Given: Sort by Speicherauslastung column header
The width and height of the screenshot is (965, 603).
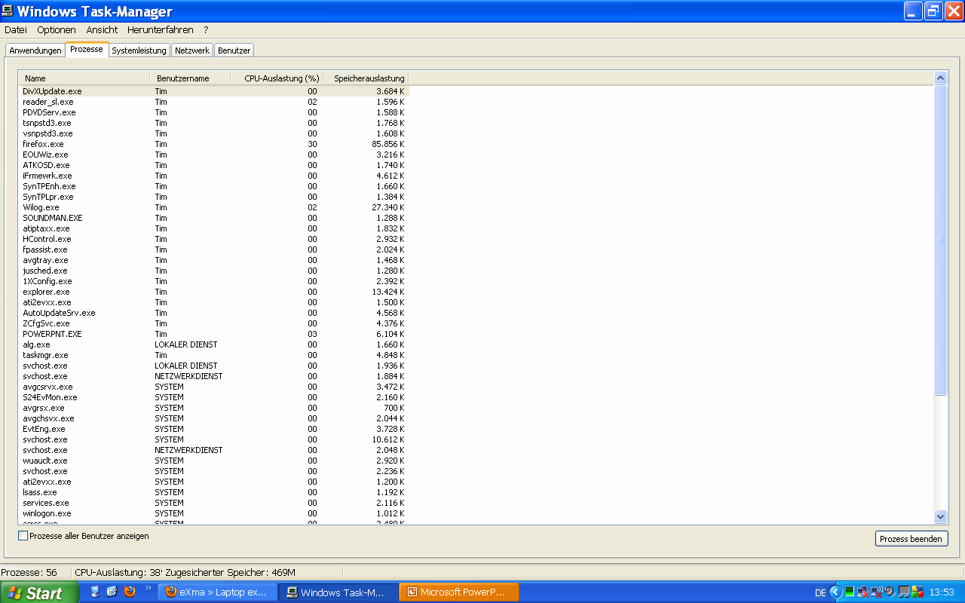Looking at the screenshot, I should point(366,78).
